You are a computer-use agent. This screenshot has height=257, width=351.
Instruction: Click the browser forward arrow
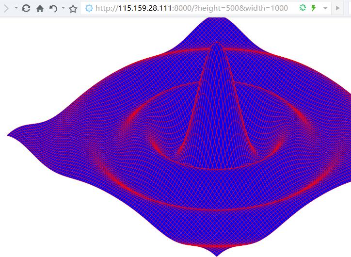pos(6,8)
